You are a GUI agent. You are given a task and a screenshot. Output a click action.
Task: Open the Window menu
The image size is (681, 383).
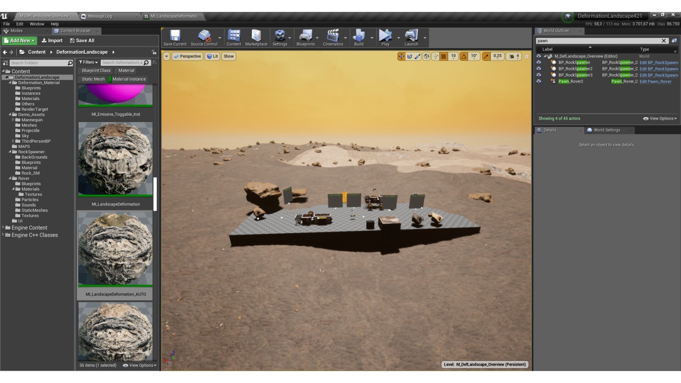[37, 24]
